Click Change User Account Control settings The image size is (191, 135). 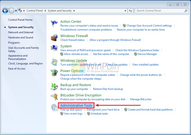[149, 26]
